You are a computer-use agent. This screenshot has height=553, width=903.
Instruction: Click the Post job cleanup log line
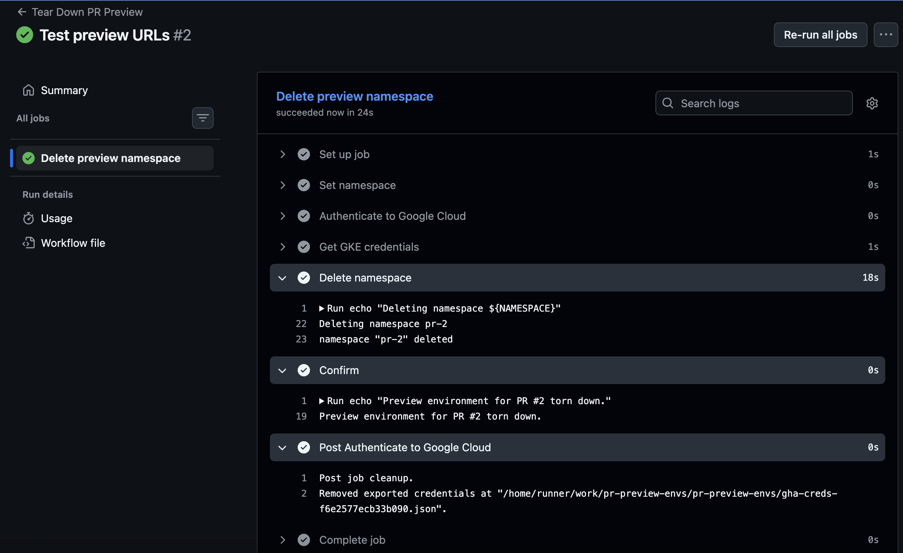[366, 478]
